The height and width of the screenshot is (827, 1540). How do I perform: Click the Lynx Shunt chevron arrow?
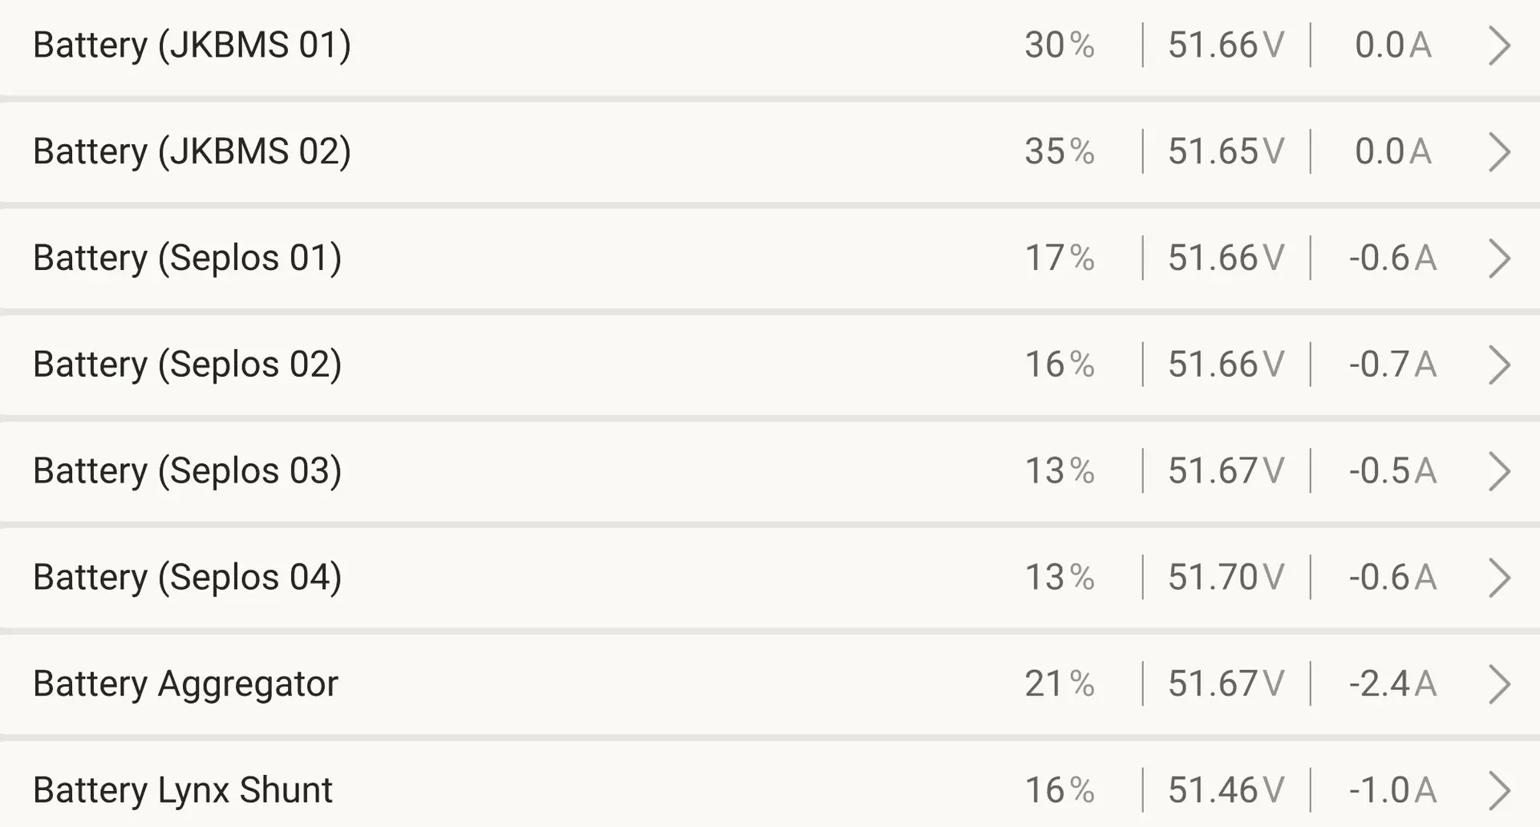point(1498,791)
